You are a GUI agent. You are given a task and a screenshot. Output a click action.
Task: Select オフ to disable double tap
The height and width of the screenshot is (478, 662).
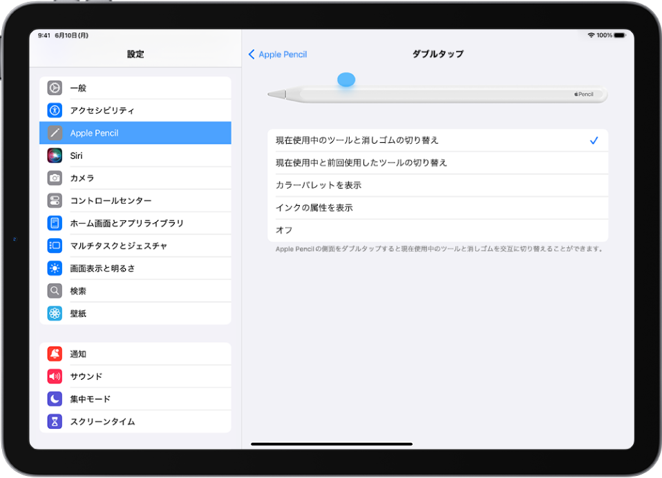click(x=438, y=230)
